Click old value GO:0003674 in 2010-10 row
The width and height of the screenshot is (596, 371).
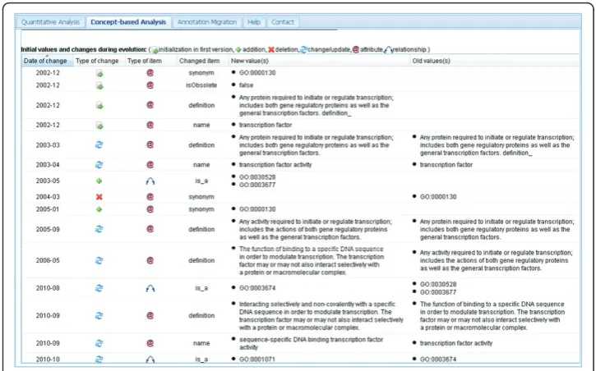tap(438, 360)
